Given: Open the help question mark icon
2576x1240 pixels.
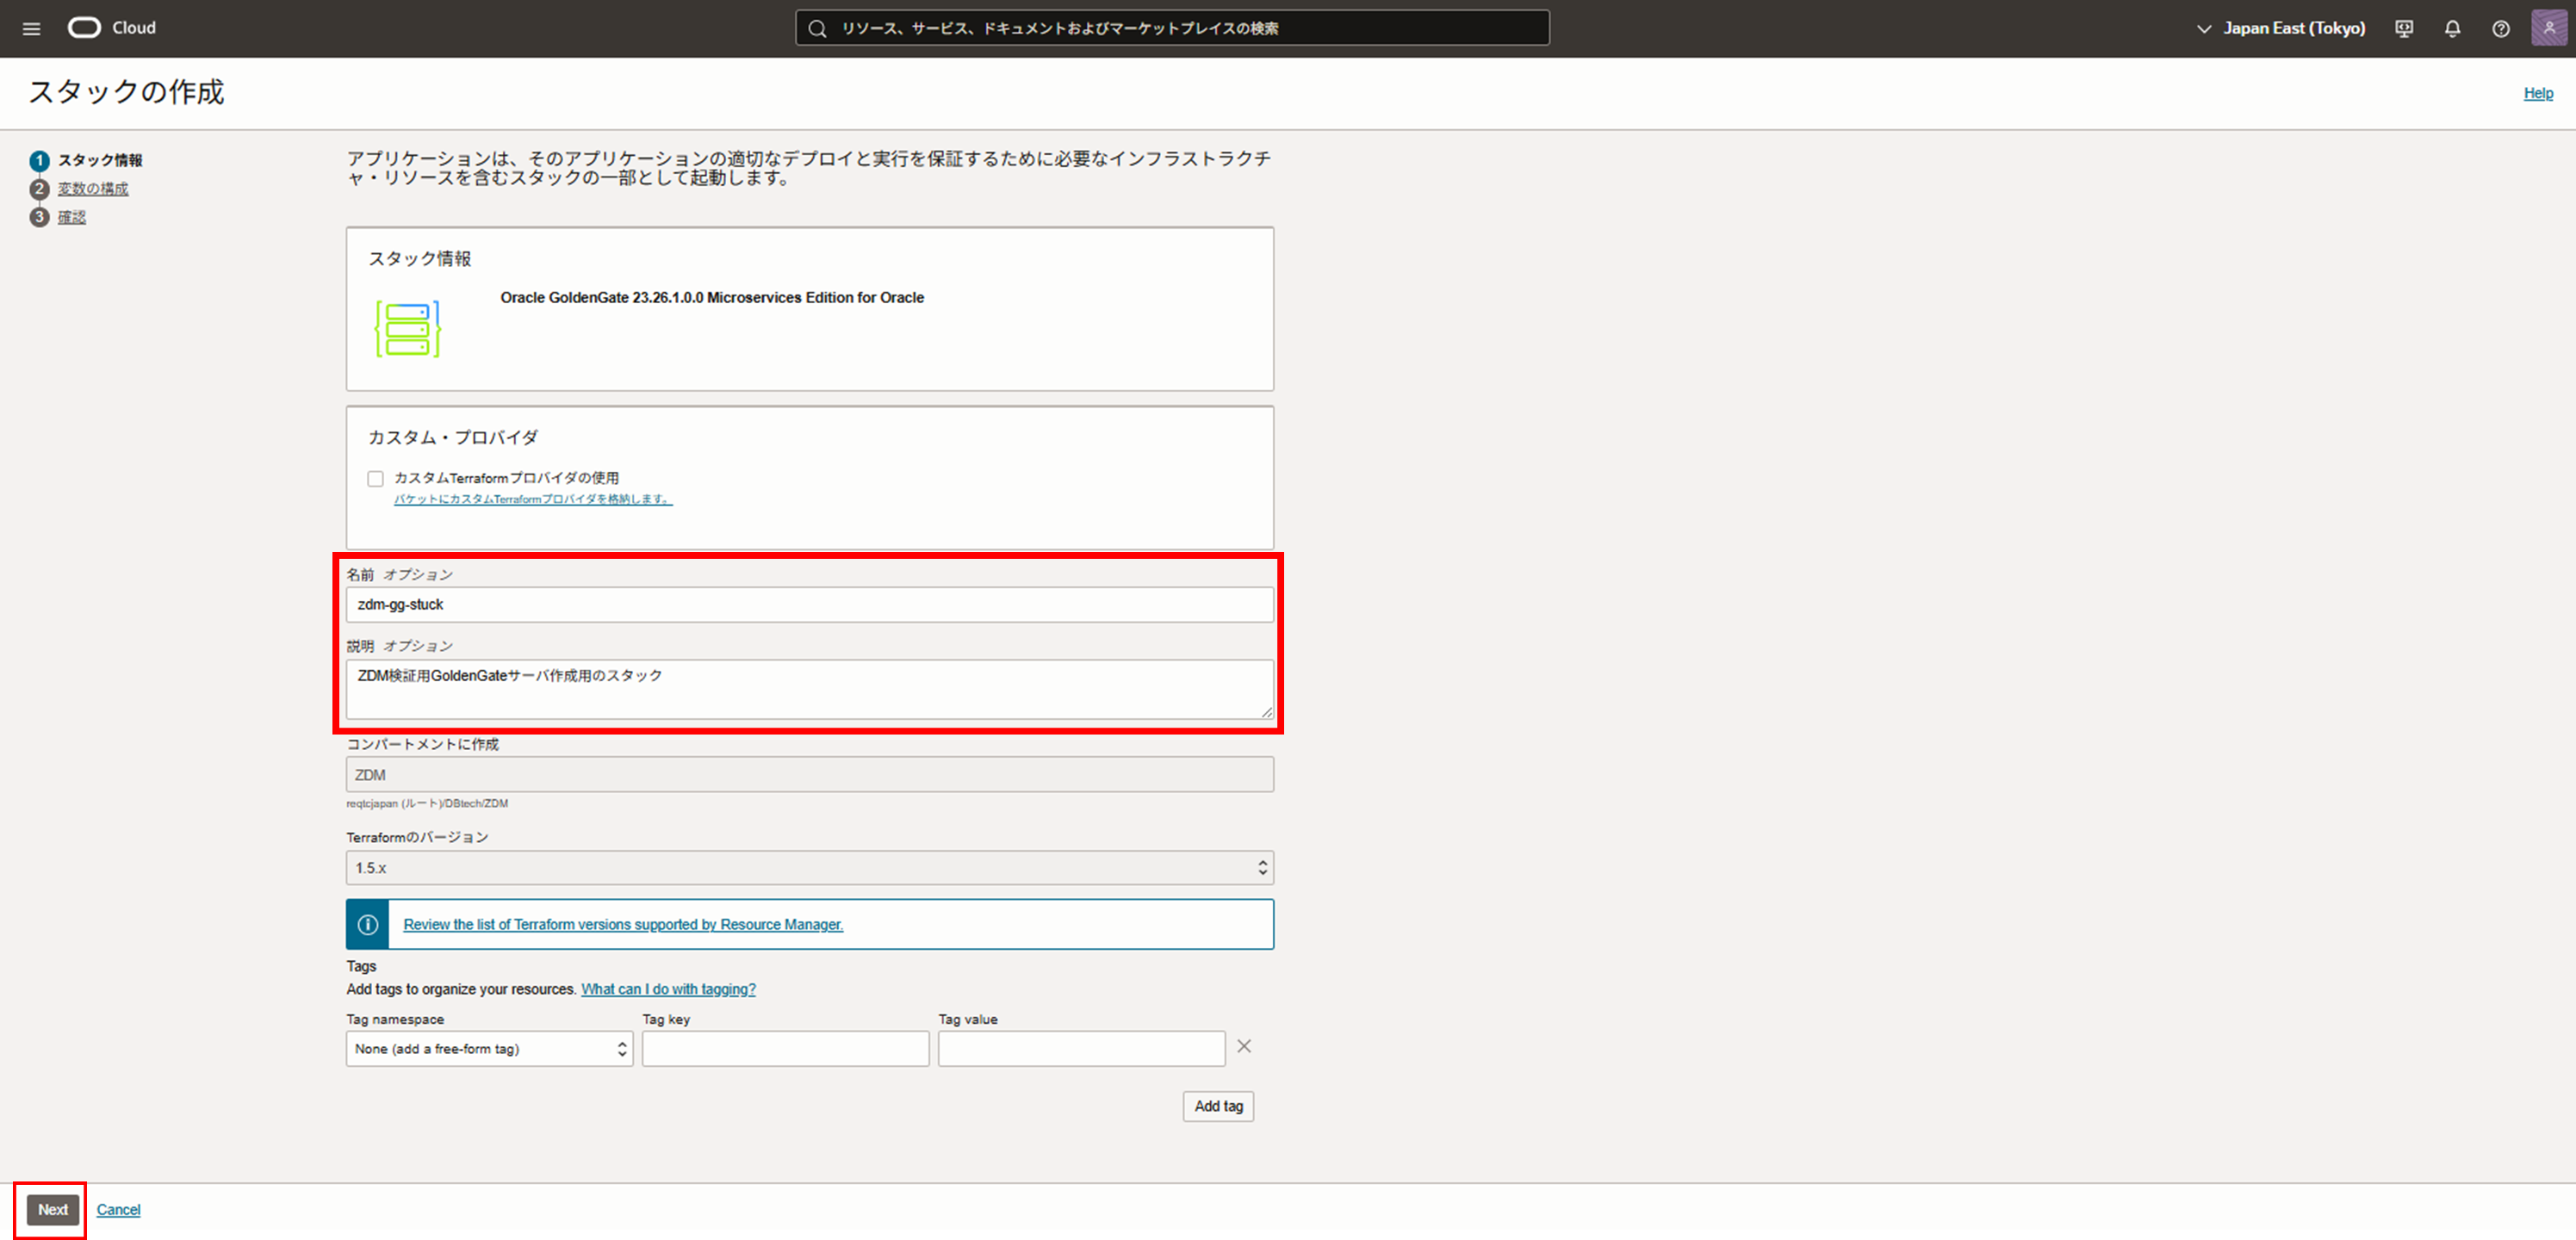Looking at the screenshot, I should pos(2500,29).
